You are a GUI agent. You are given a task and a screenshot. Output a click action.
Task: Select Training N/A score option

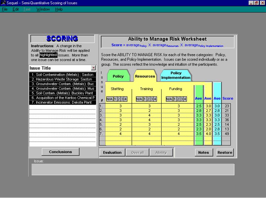tap(139, 99)
